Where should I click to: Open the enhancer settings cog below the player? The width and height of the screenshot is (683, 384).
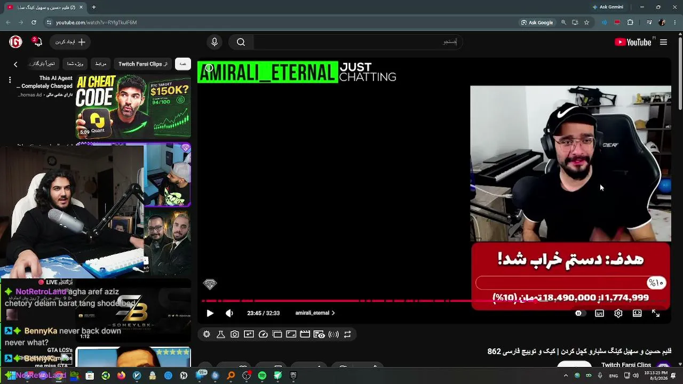click(207, 334)
